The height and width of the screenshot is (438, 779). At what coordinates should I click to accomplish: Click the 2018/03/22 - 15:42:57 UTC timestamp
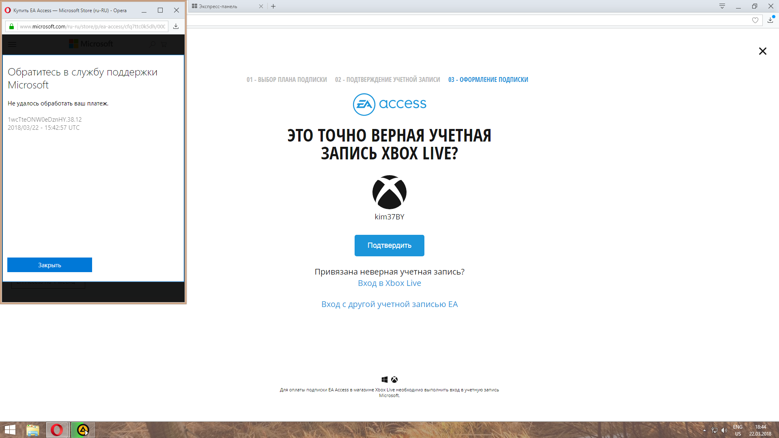pyautogui.click(x=43, y=128)
